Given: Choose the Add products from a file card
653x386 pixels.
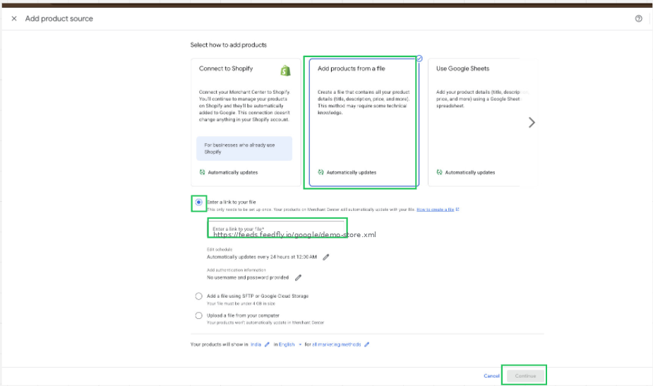Looking at the screenshot, I should coord(364,122).
